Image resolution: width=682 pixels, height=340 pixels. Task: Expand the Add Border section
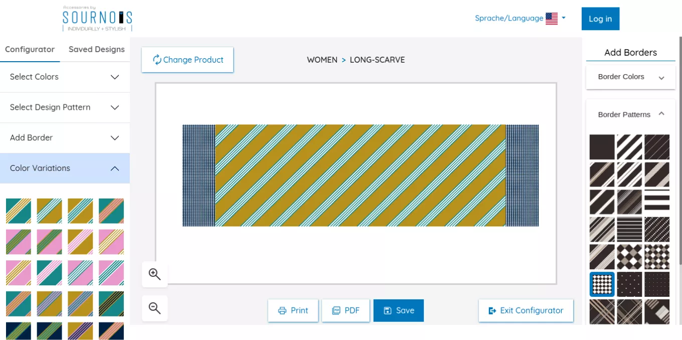click(x=65, y=137)
